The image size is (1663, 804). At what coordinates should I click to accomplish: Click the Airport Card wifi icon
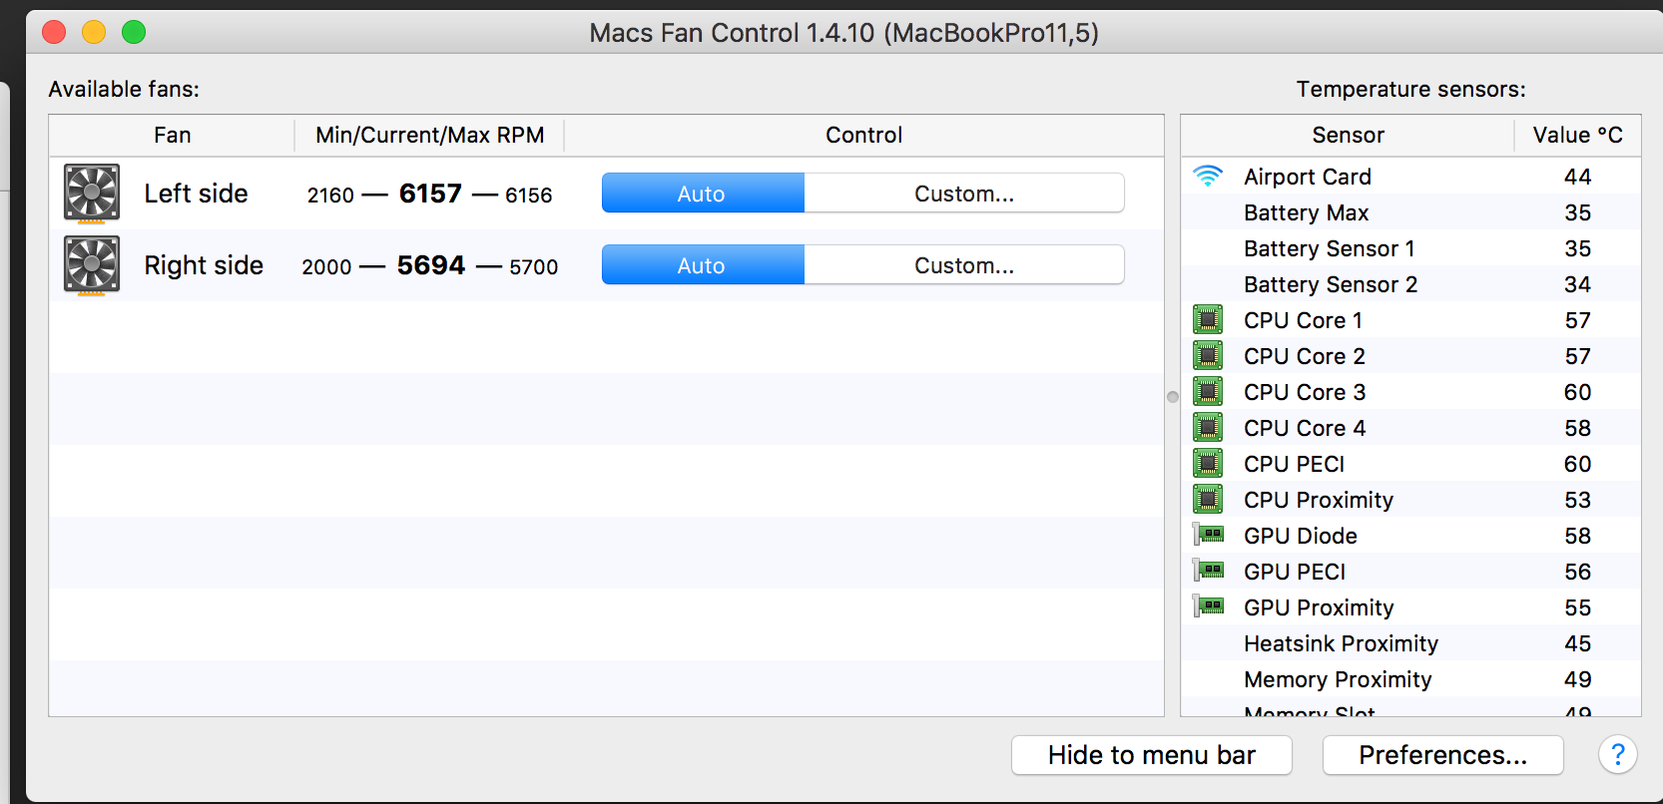pos(1208,177)
